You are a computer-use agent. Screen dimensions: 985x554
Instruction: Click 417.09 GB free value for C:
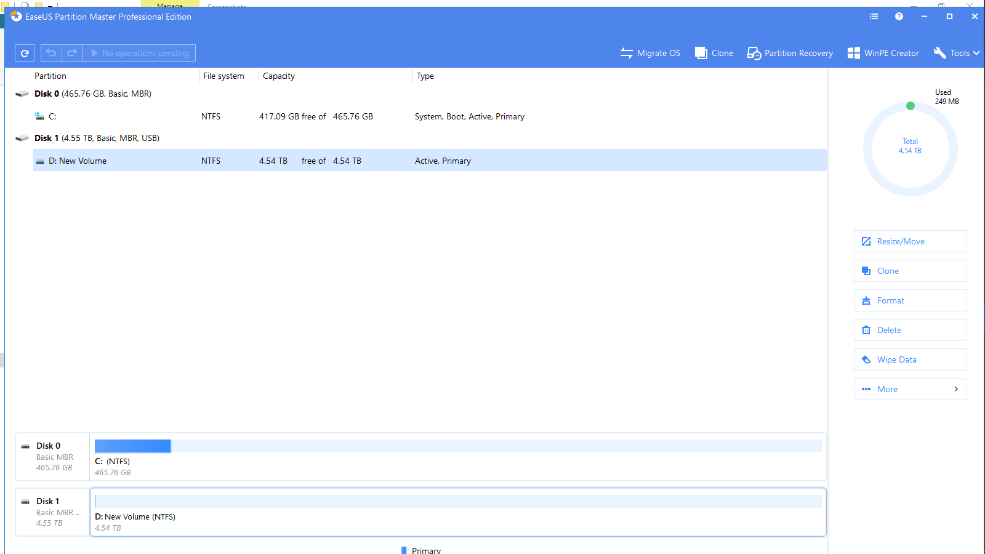pos(292,116)
